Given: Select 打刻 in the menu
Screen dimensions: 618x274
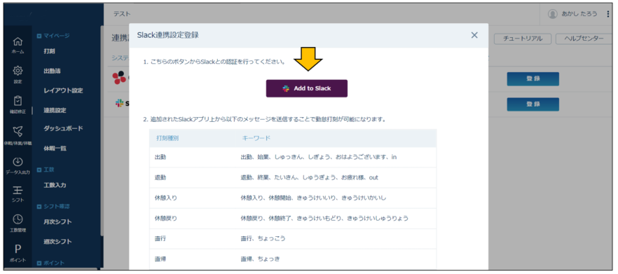Looking at the screenshot, I should coord(49,51).
